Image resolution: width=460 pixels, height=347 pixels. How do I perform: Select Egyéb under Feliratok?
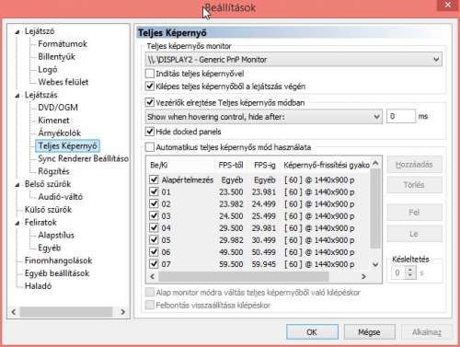(x=50, y=248)
